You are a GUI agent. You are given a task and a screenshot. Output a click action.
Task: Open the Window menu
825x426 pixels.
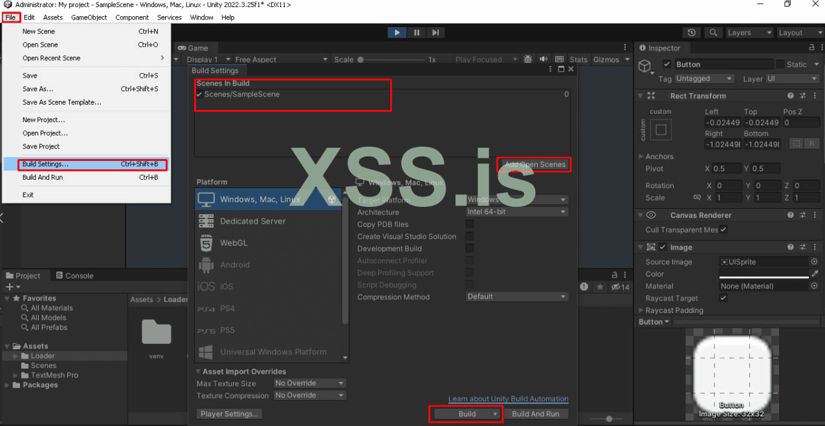(x=202, y=17)
